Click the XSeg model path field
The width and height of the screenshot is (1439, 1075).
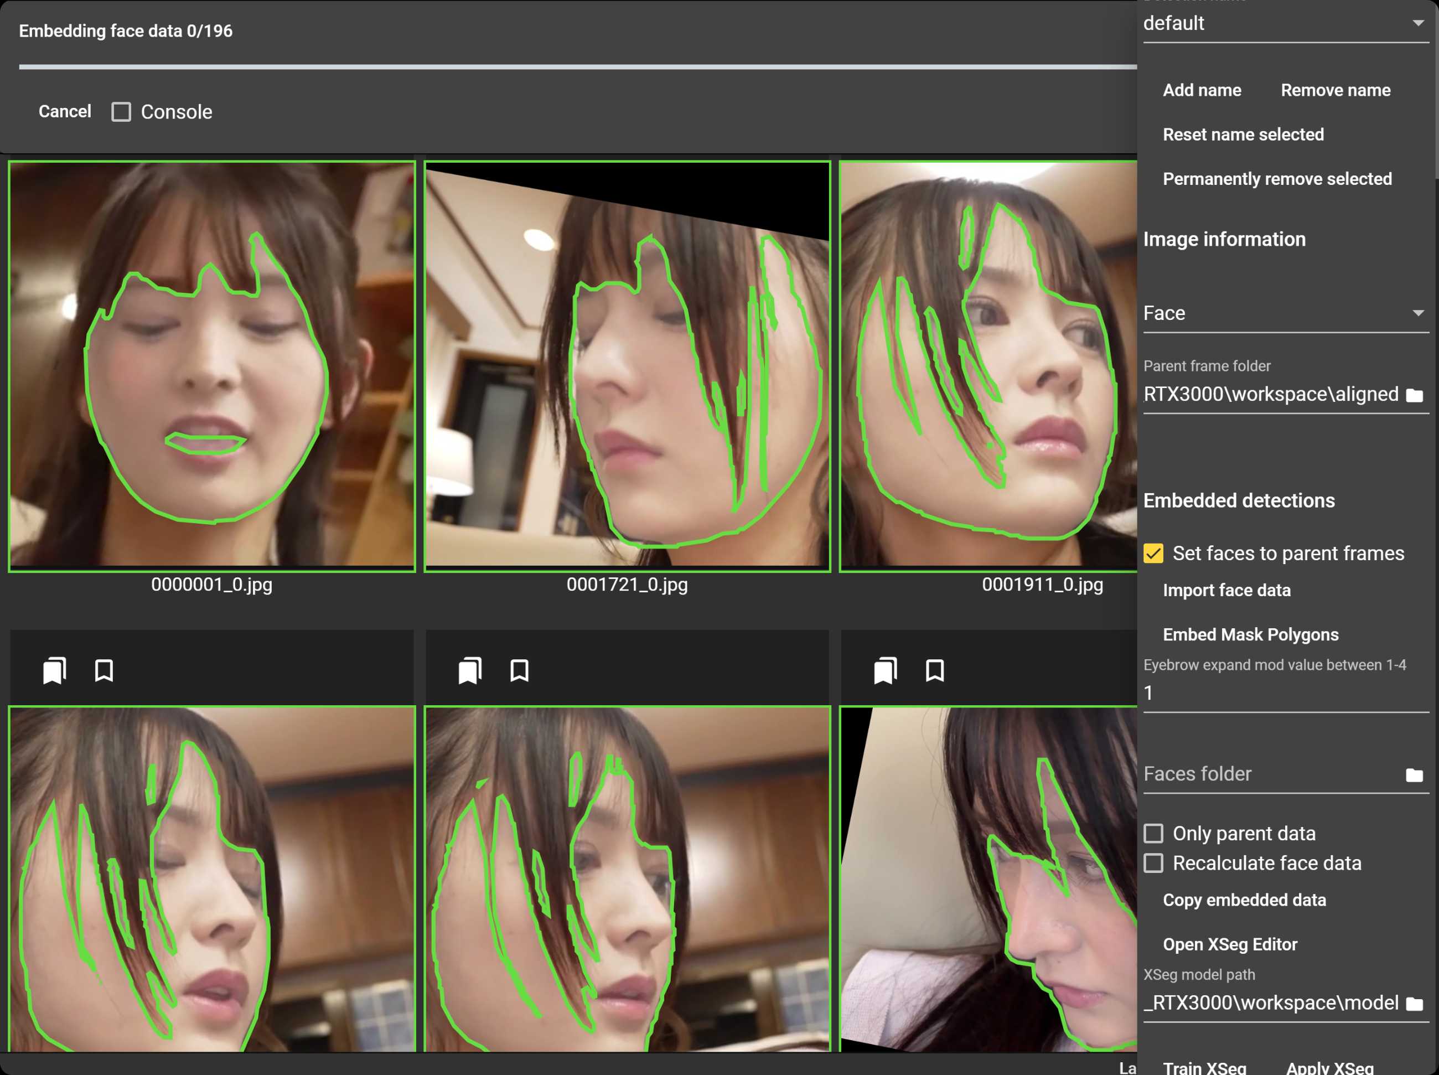tap(1271, 1004)
